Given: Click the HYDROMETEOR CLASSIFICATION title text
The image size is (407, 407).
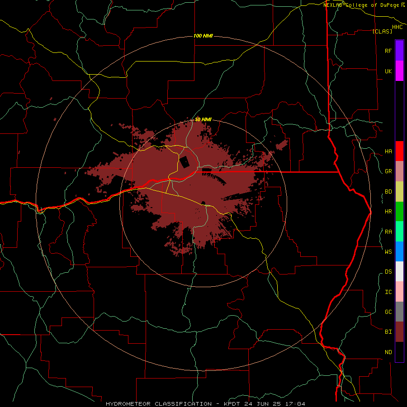Looking at the screenshot, I should pyautogui.click(x=159, y=404).
